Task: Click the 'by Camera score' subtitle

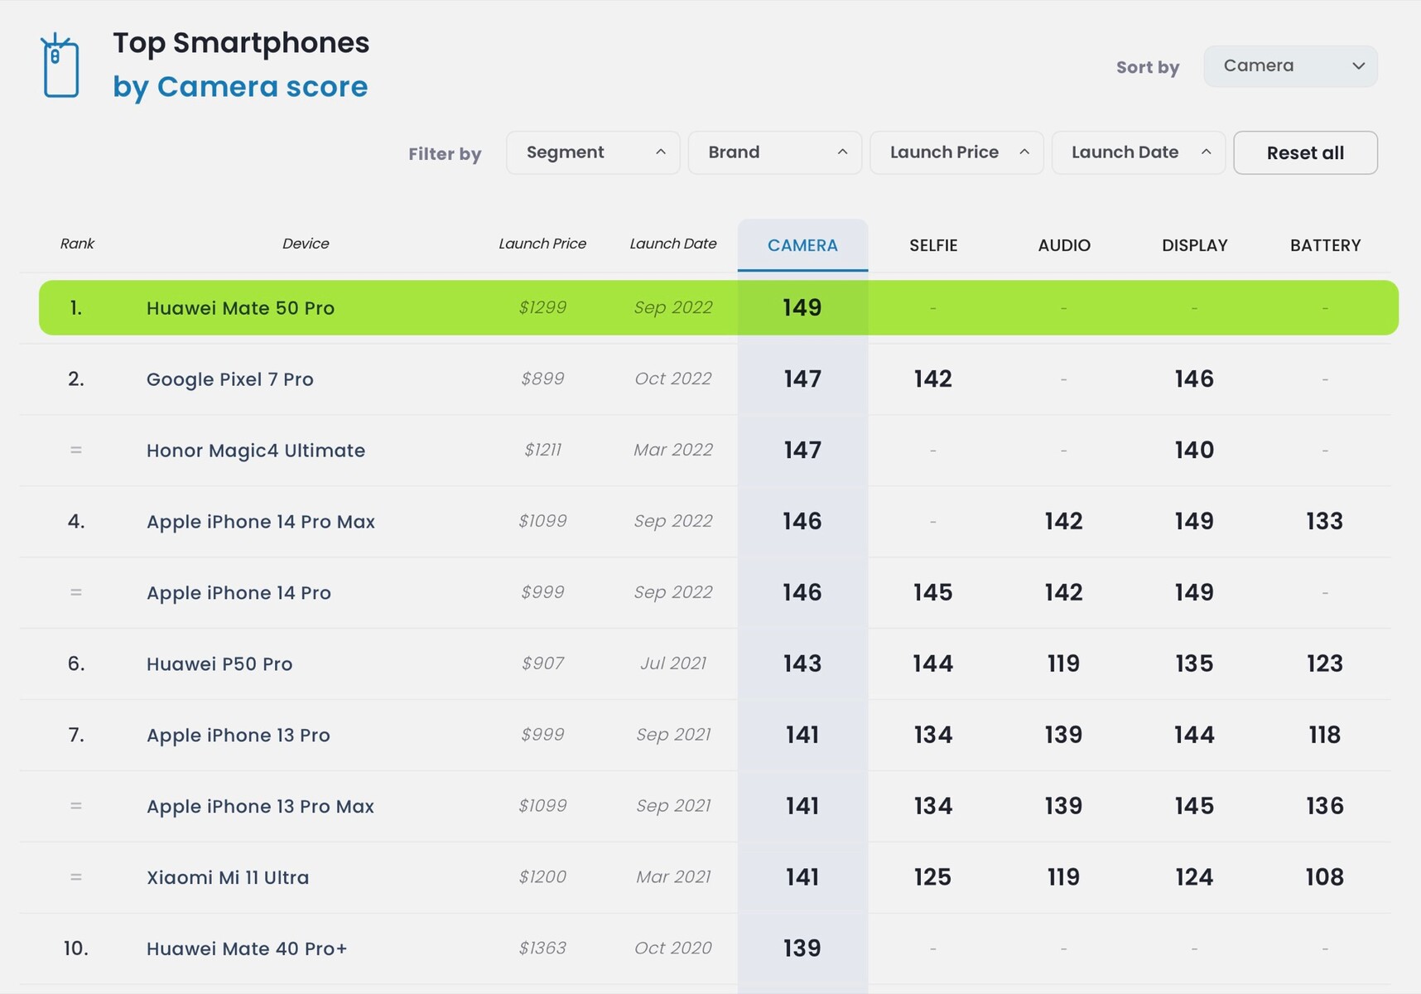Action: [240, 86]
